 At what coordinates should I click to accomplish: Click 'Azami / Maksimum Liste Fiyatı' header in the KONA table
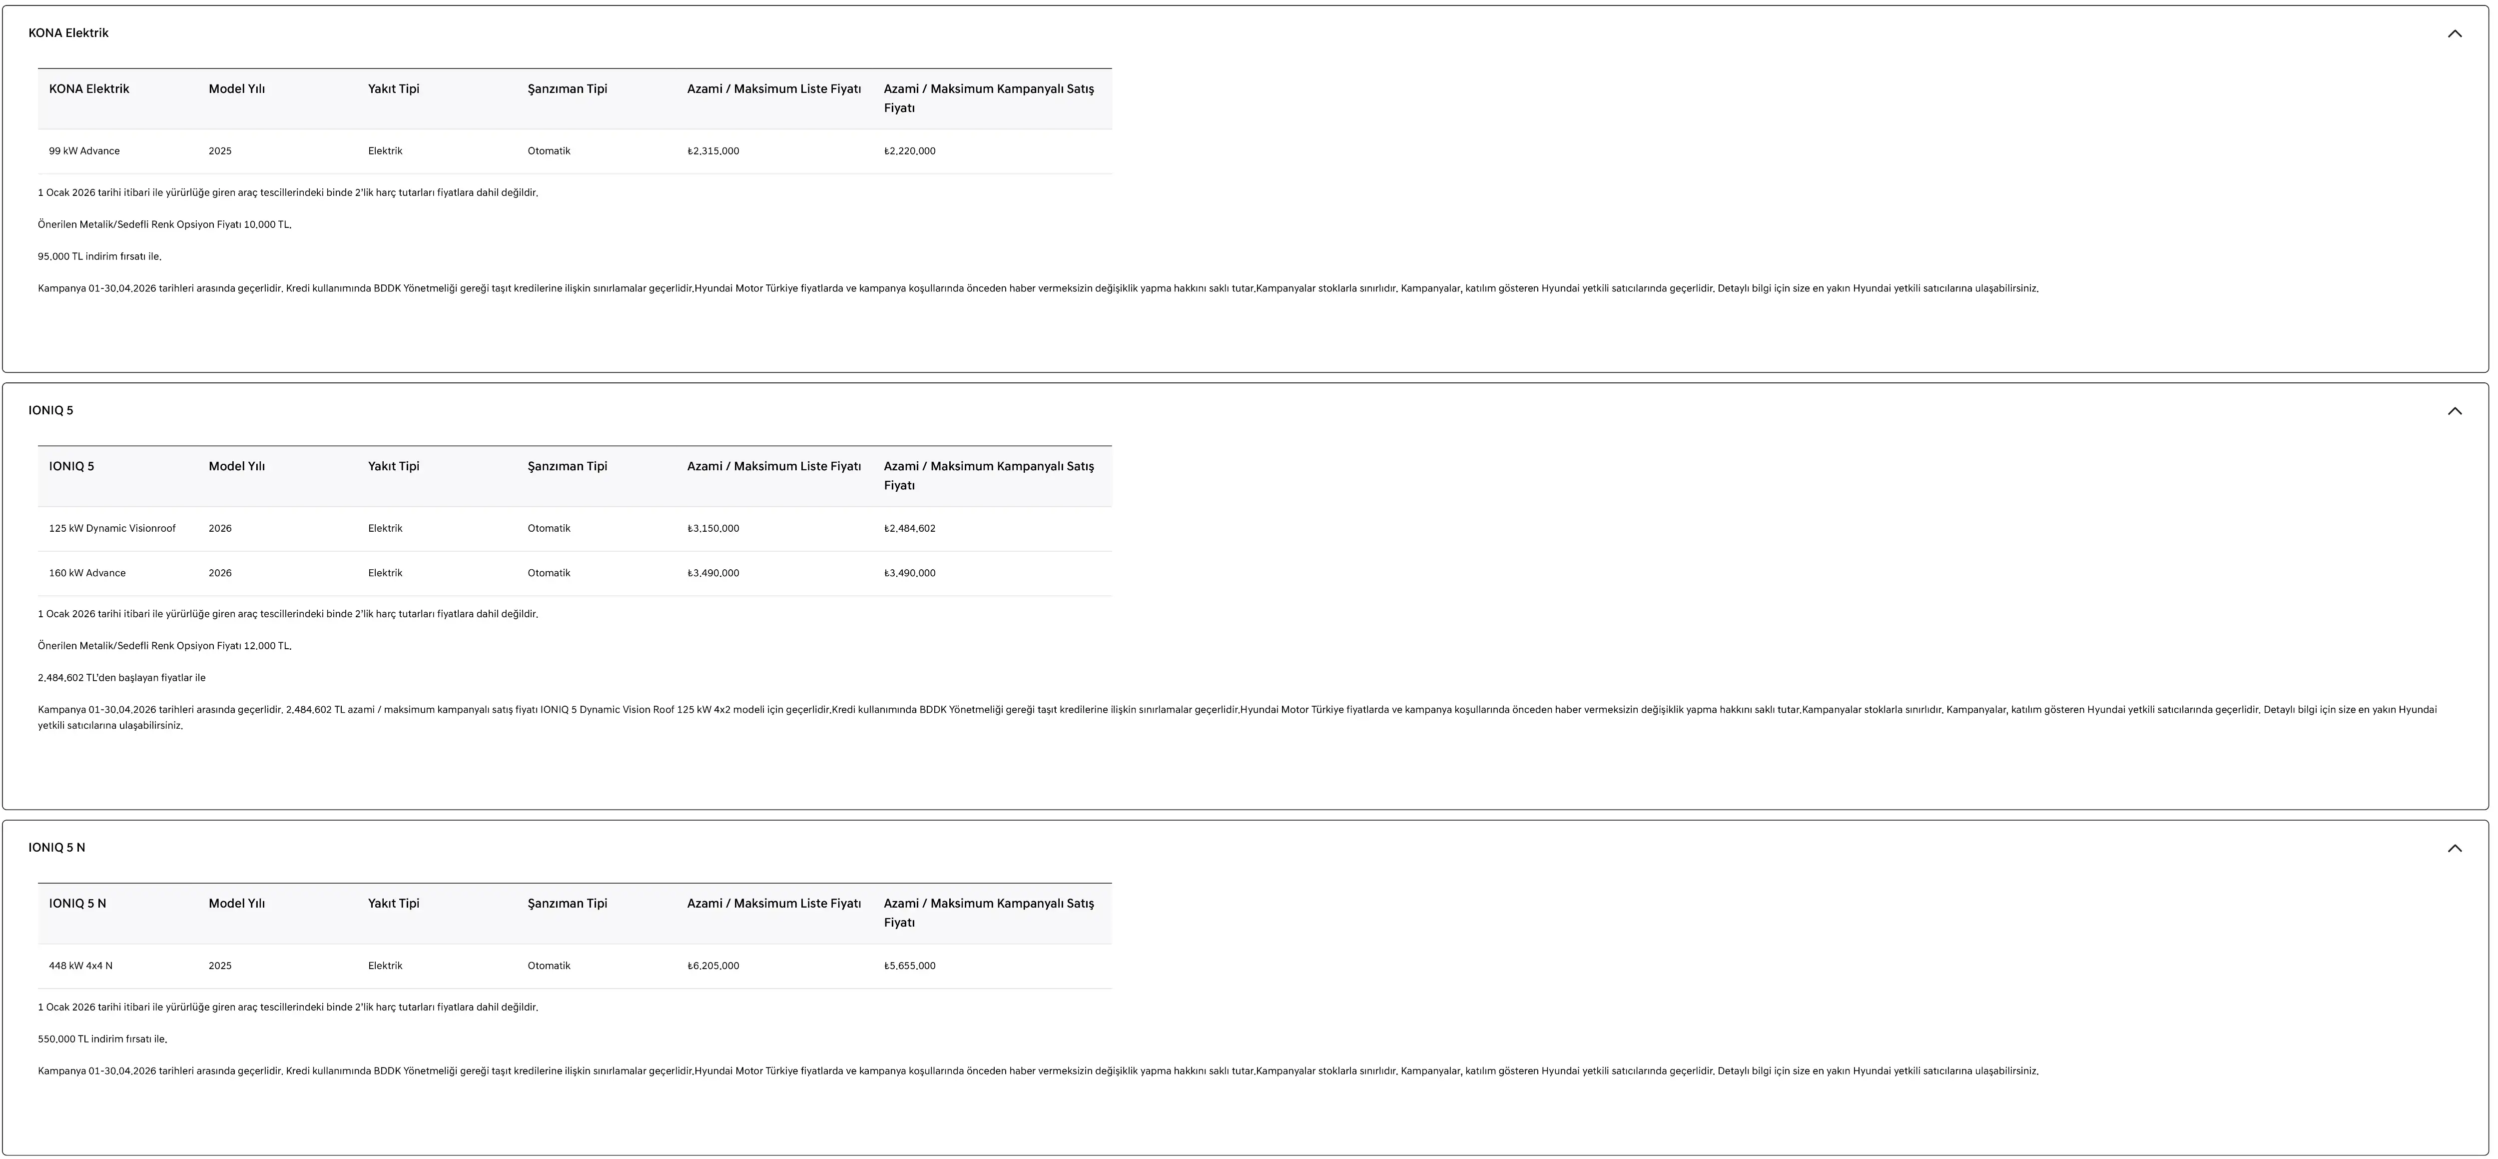(774, 89)
